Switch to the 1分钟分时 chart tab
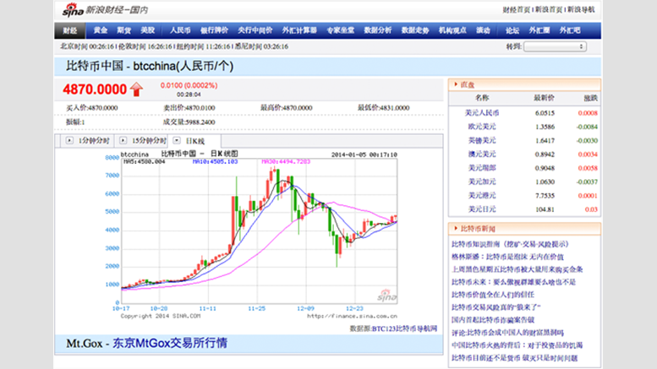 click(92, 140)
